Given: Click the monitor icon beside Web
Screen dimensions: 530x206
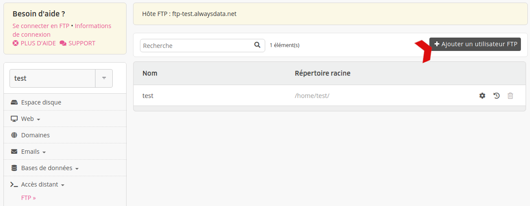Looking at the screenshot, I should tap(14, 119).
